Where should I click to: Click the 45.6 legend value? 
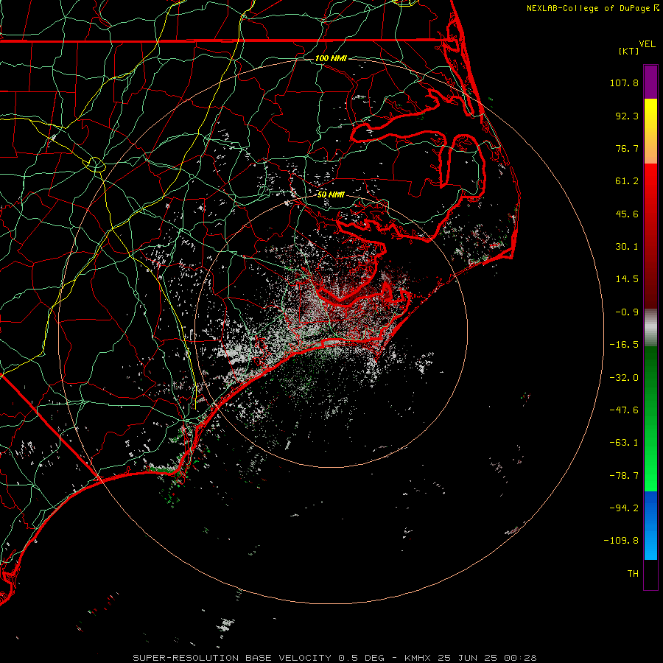point(627,214)
